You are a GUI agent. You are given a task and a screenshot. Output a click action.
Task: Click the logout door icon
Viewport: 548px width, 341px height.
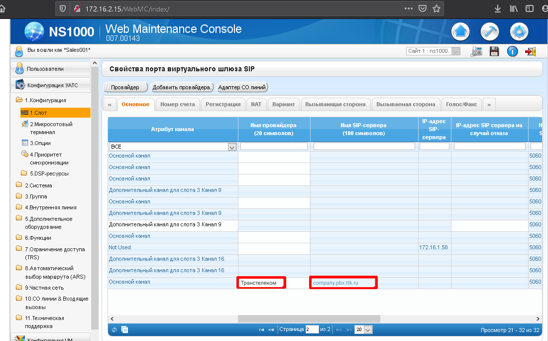(531, 51)
